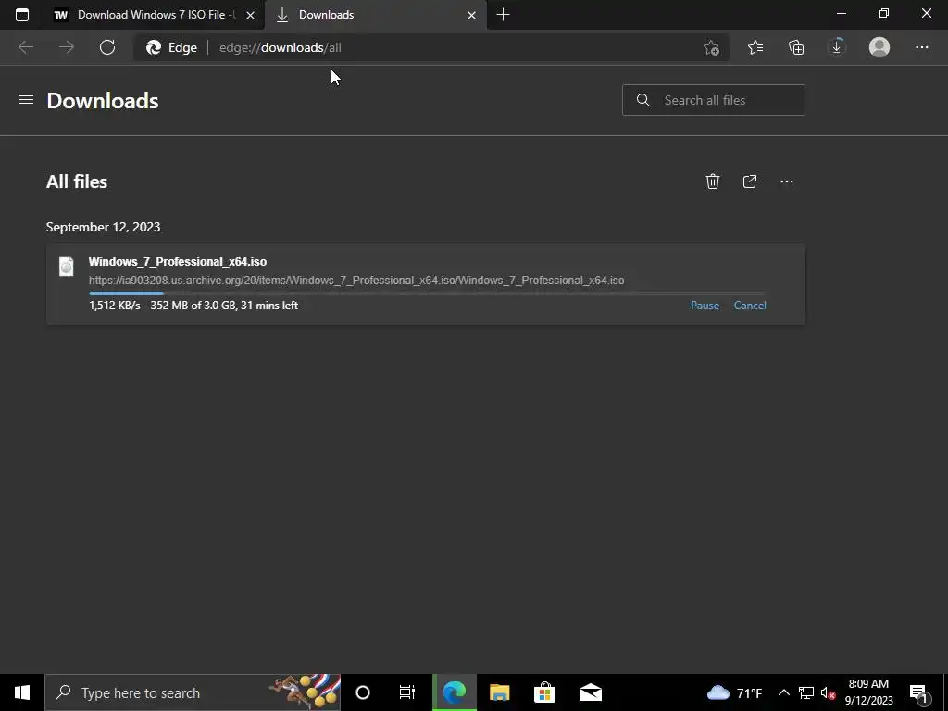Viewport: 948px width, 711px height.
Task: Open Task View on taskbar
Action: point(407,692)
